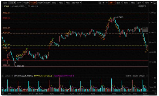Open the 5日 period dropdown

(x=13, y=3)
